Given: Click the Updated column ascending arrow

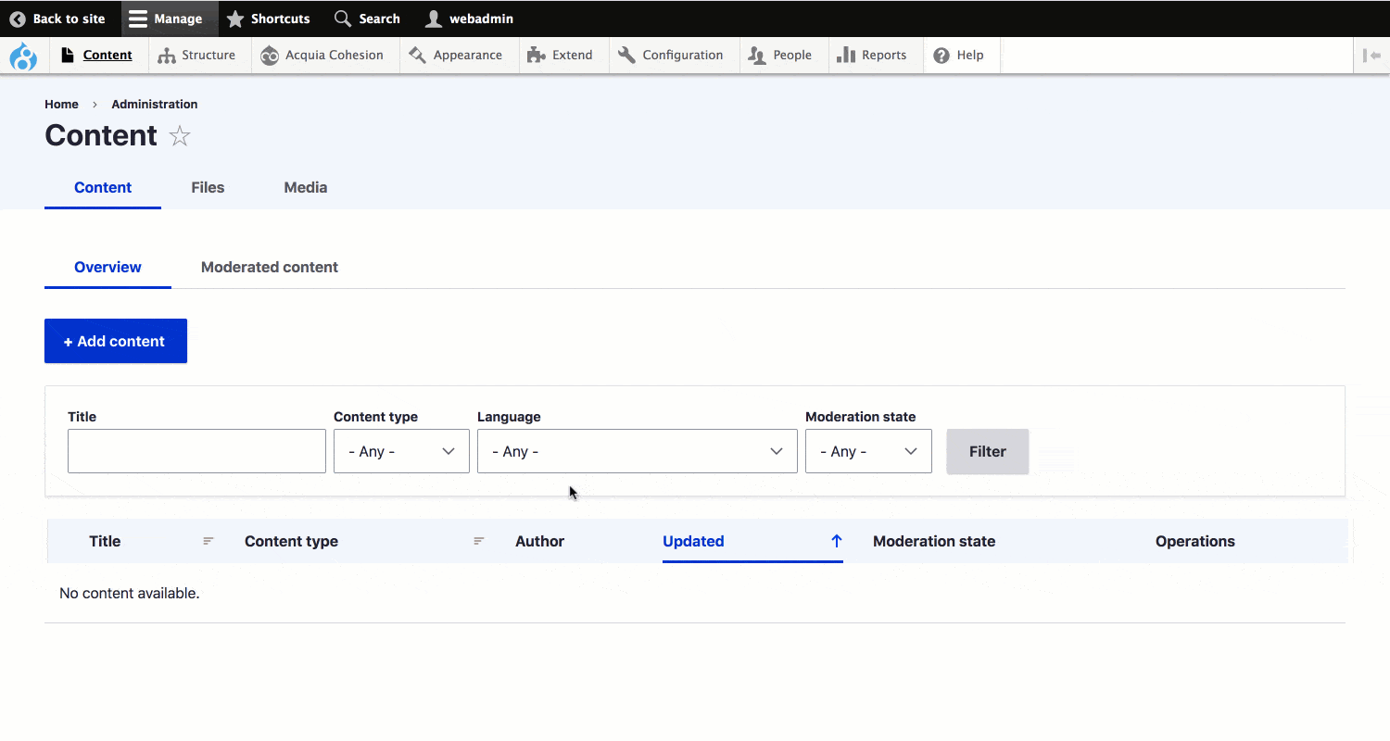Looking at the screenshot, I should click(x=836, y=541).
